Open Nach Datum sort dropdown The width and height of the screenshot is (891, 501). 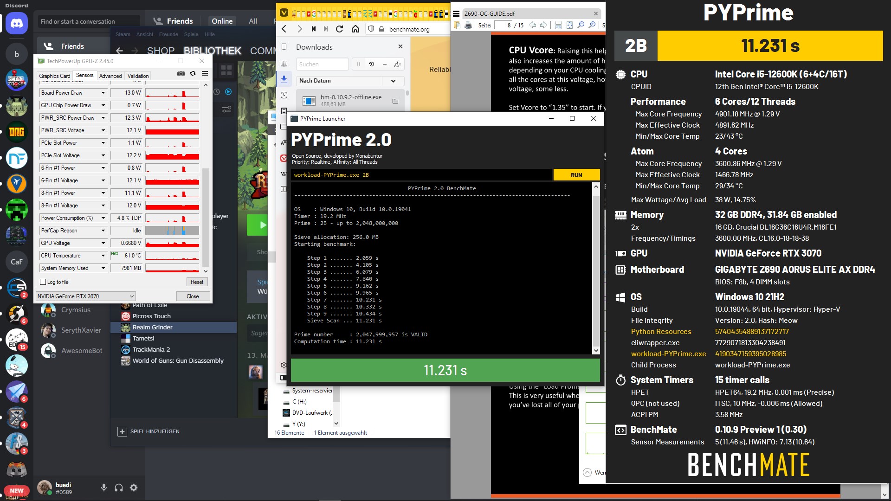(x=350, y=81)
